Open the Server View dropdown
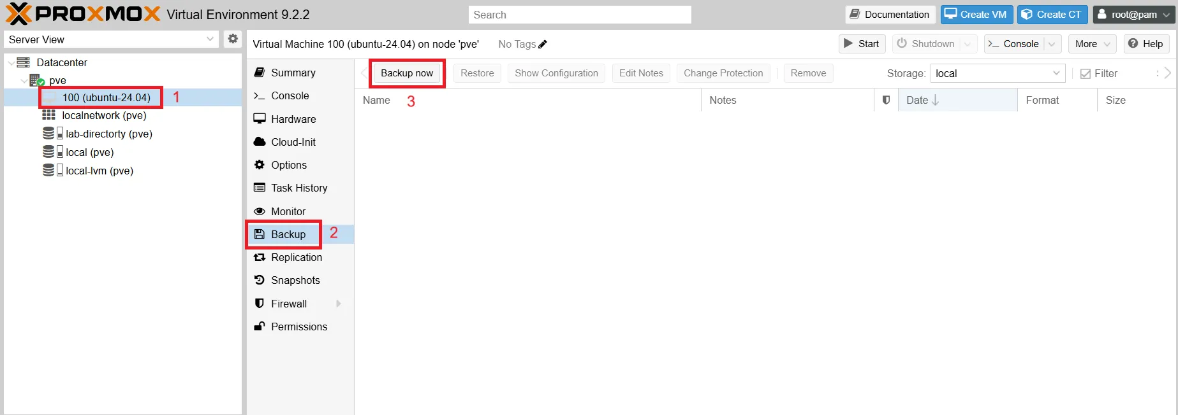The image size is (1178, 415). click(x=210, y=39)
